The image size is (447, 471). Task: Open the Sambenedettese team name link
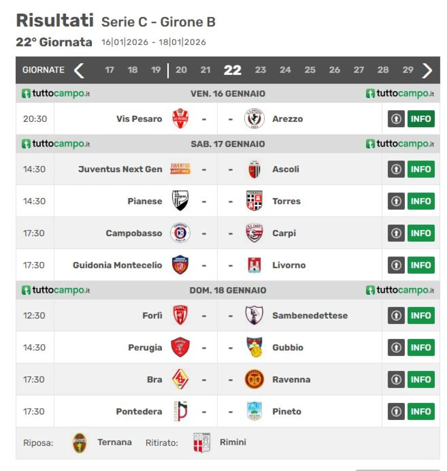click(x=310, y=316)
